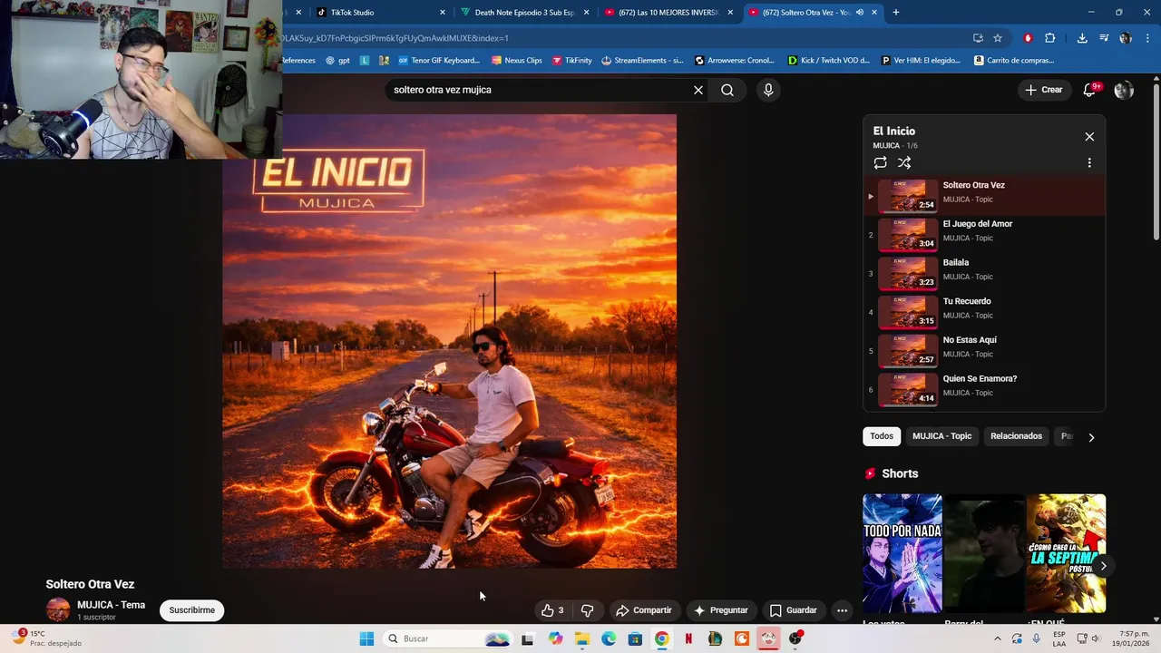Screen dimensions: 1161x653
Task: Show hidden system tray icons
Action: pos(998,638)
